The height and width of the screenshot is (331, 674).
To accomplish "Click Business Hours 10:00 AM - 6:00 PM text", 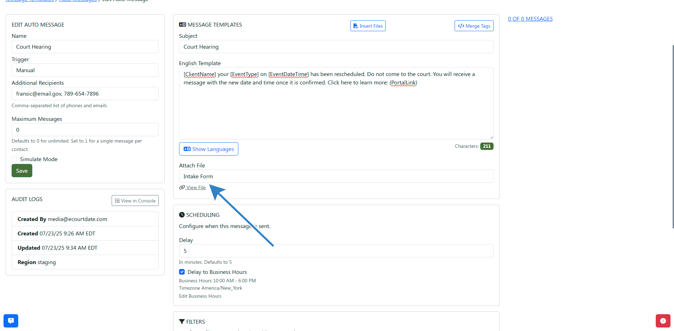I will tap(217, 281).
